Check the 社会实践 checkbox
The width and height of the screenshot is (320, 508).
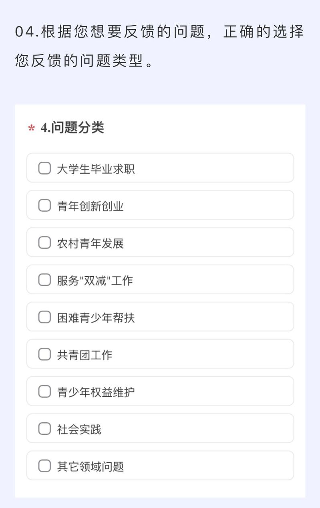coord(44,429)
